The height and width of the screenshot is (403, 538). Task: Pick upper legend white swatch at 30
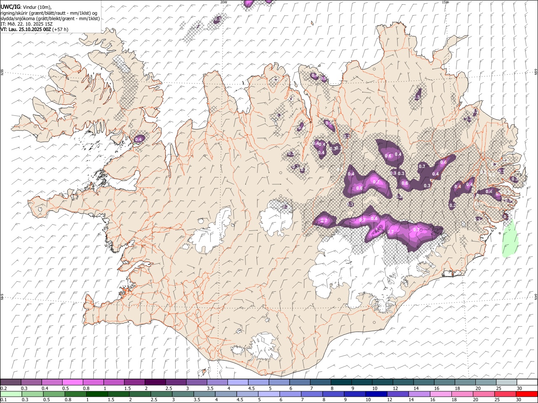[527, 382]
